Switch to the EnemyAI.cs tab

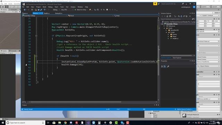pos(59,13)
